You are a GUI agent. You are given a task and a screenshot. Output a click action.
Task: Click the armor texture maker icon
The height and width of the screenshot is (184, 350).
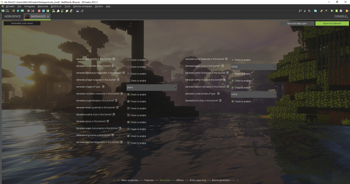(67, 11)
